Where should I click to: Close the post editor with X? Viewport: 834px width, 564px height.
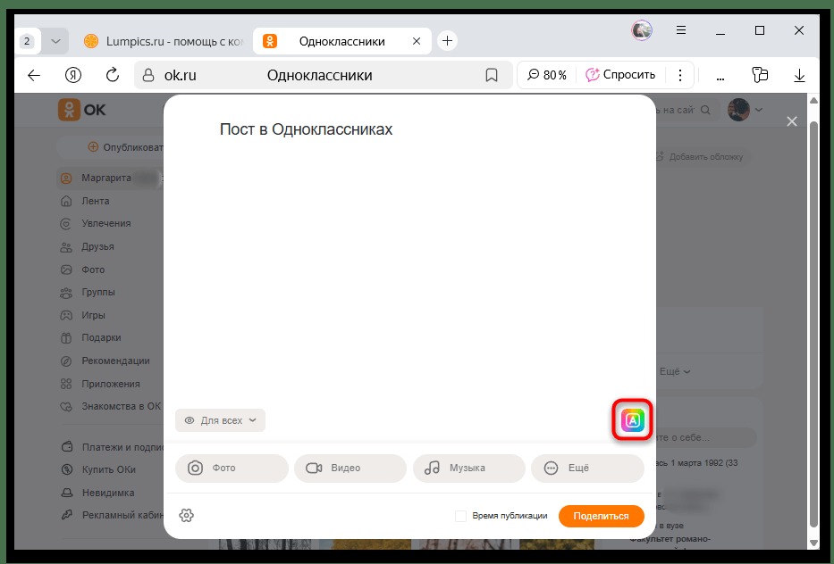pyautogui.click(x=792, y=121)
